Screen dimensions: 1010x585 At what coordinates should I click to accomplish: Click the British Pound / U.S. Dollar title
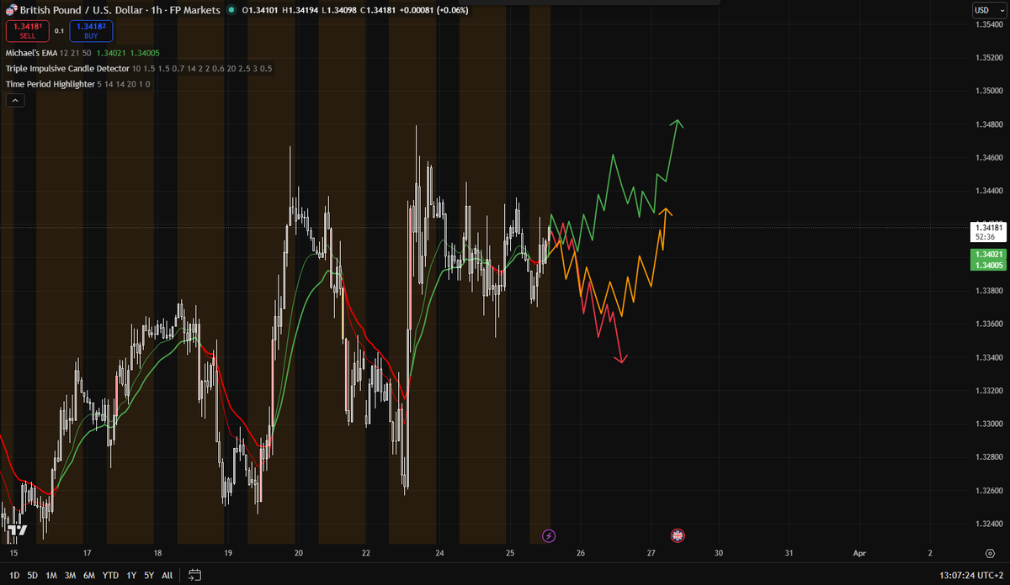[82, 10]
